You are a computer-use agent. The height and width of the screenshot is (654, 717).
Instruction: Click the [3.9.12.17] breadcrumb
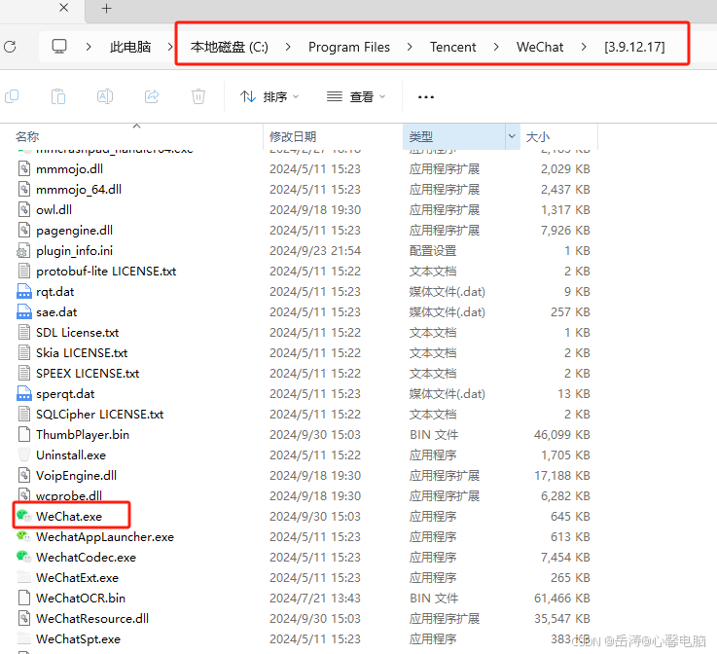tap(634, 47)
